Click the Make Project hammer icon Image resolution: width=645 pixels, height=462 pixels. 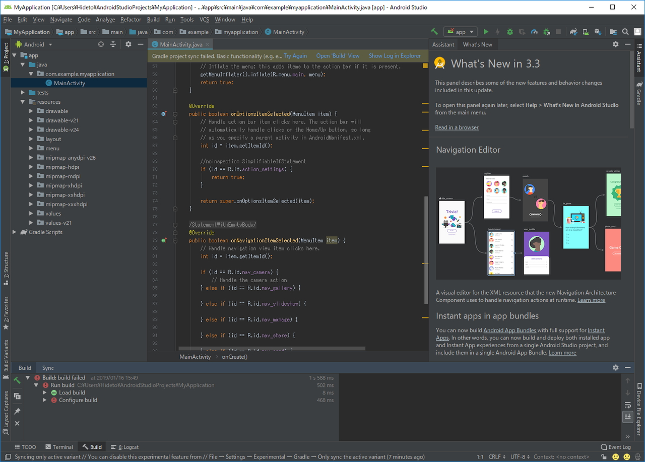433,31
